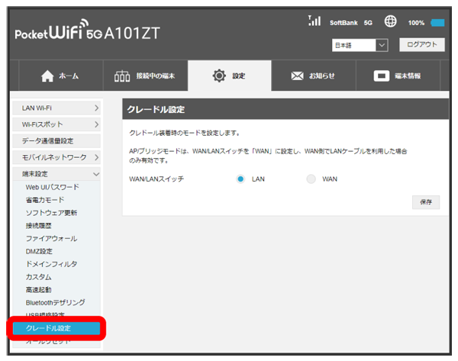Click the settings gear icon
The image size is (458, 361).
[220, 76]
